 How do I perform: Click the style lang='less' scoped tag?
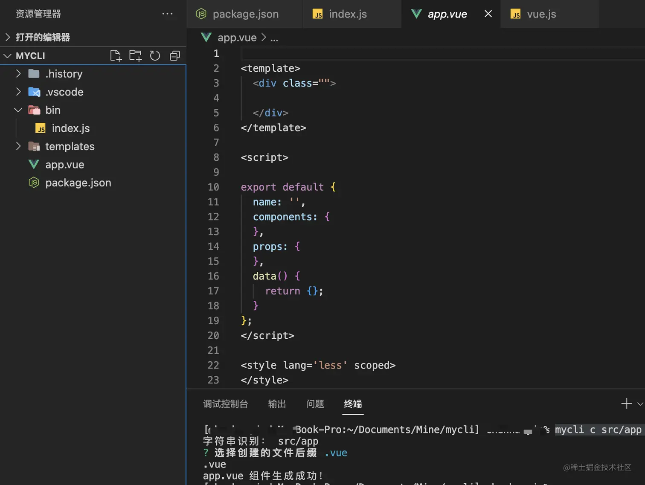(318, 365)
